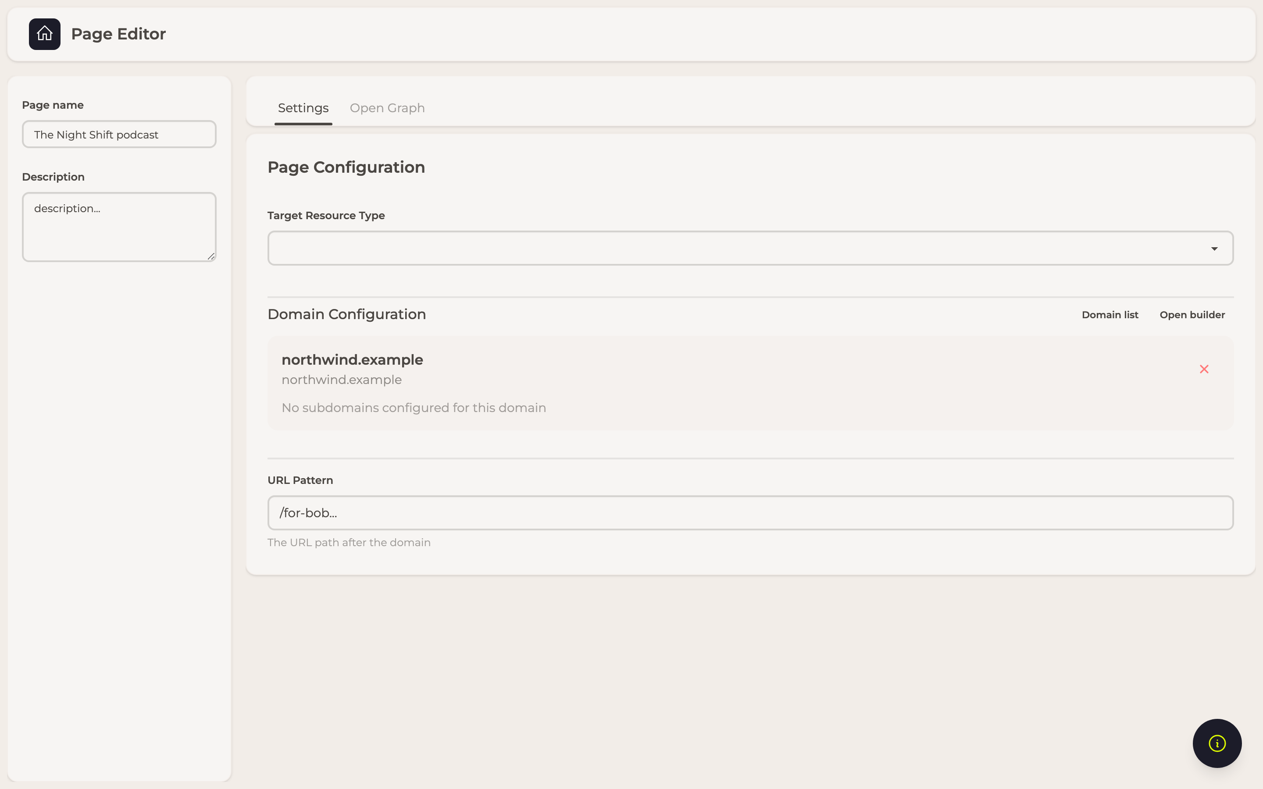The image size is (1263, 789).
Task: Click into the Description text area
Action: tap(119, 227)
